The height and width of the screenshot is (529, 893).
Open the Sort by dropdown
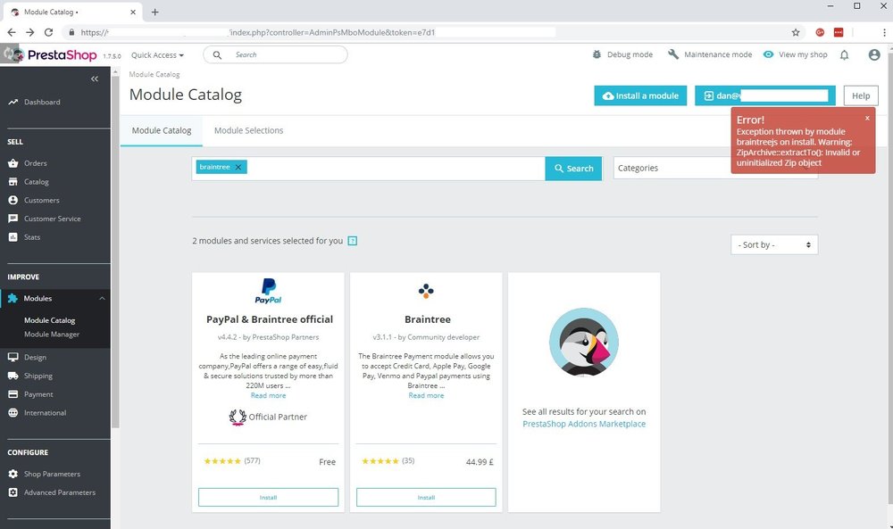pos(774,244)
